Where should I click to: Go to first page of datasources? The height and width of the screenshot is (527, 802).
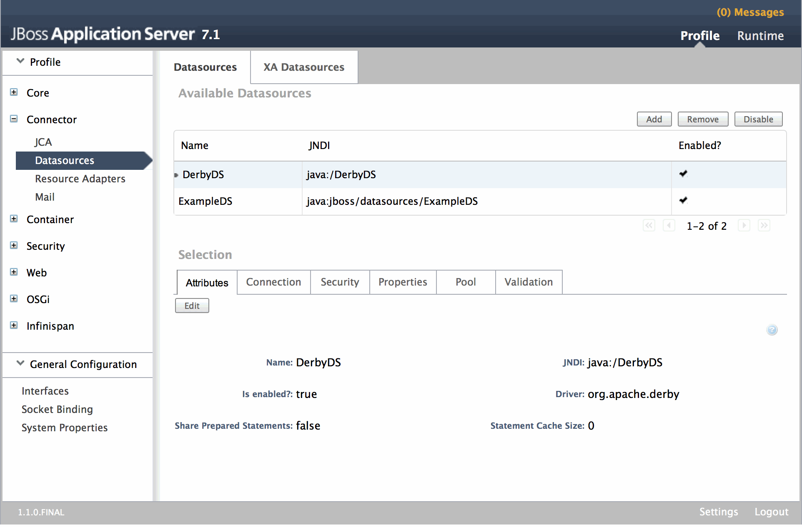[649, 226]
